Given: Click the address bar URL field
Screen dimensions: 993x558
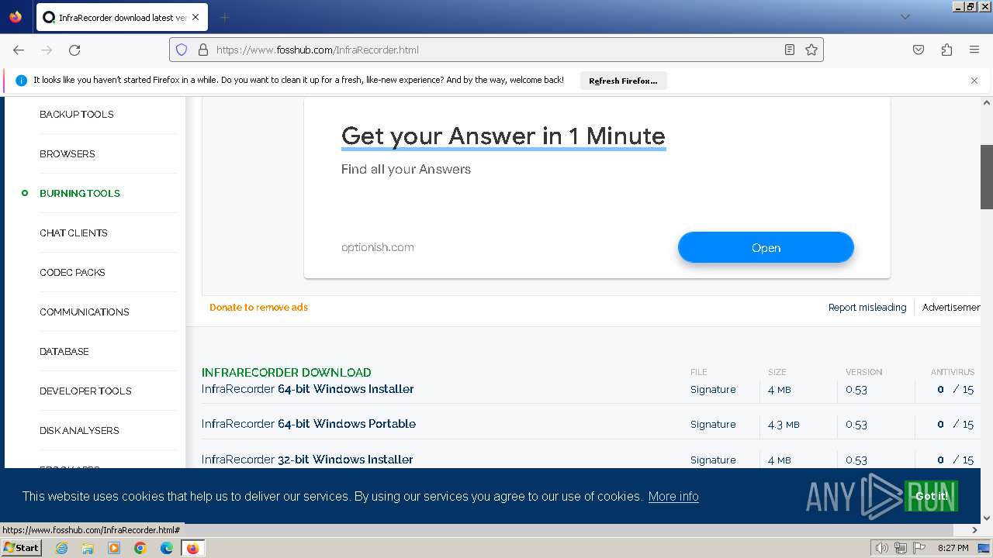Looking at the screenshot, I should coord(496,50).
